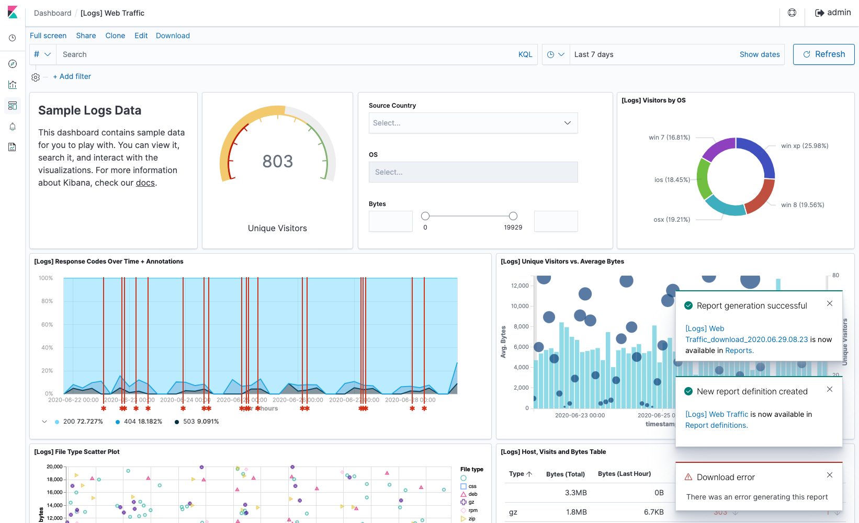Open date quick menu clock dropdown
859x523 pixels.
[x=556, y=54]
